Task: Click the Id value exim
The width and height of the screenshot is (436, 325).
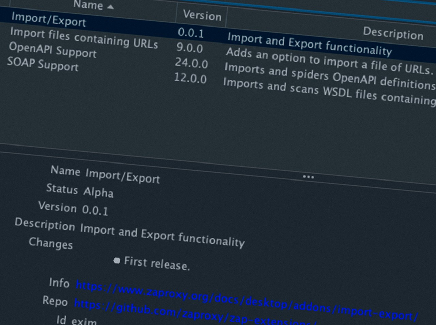Action: pyautogui.click(x=84, y=321)
